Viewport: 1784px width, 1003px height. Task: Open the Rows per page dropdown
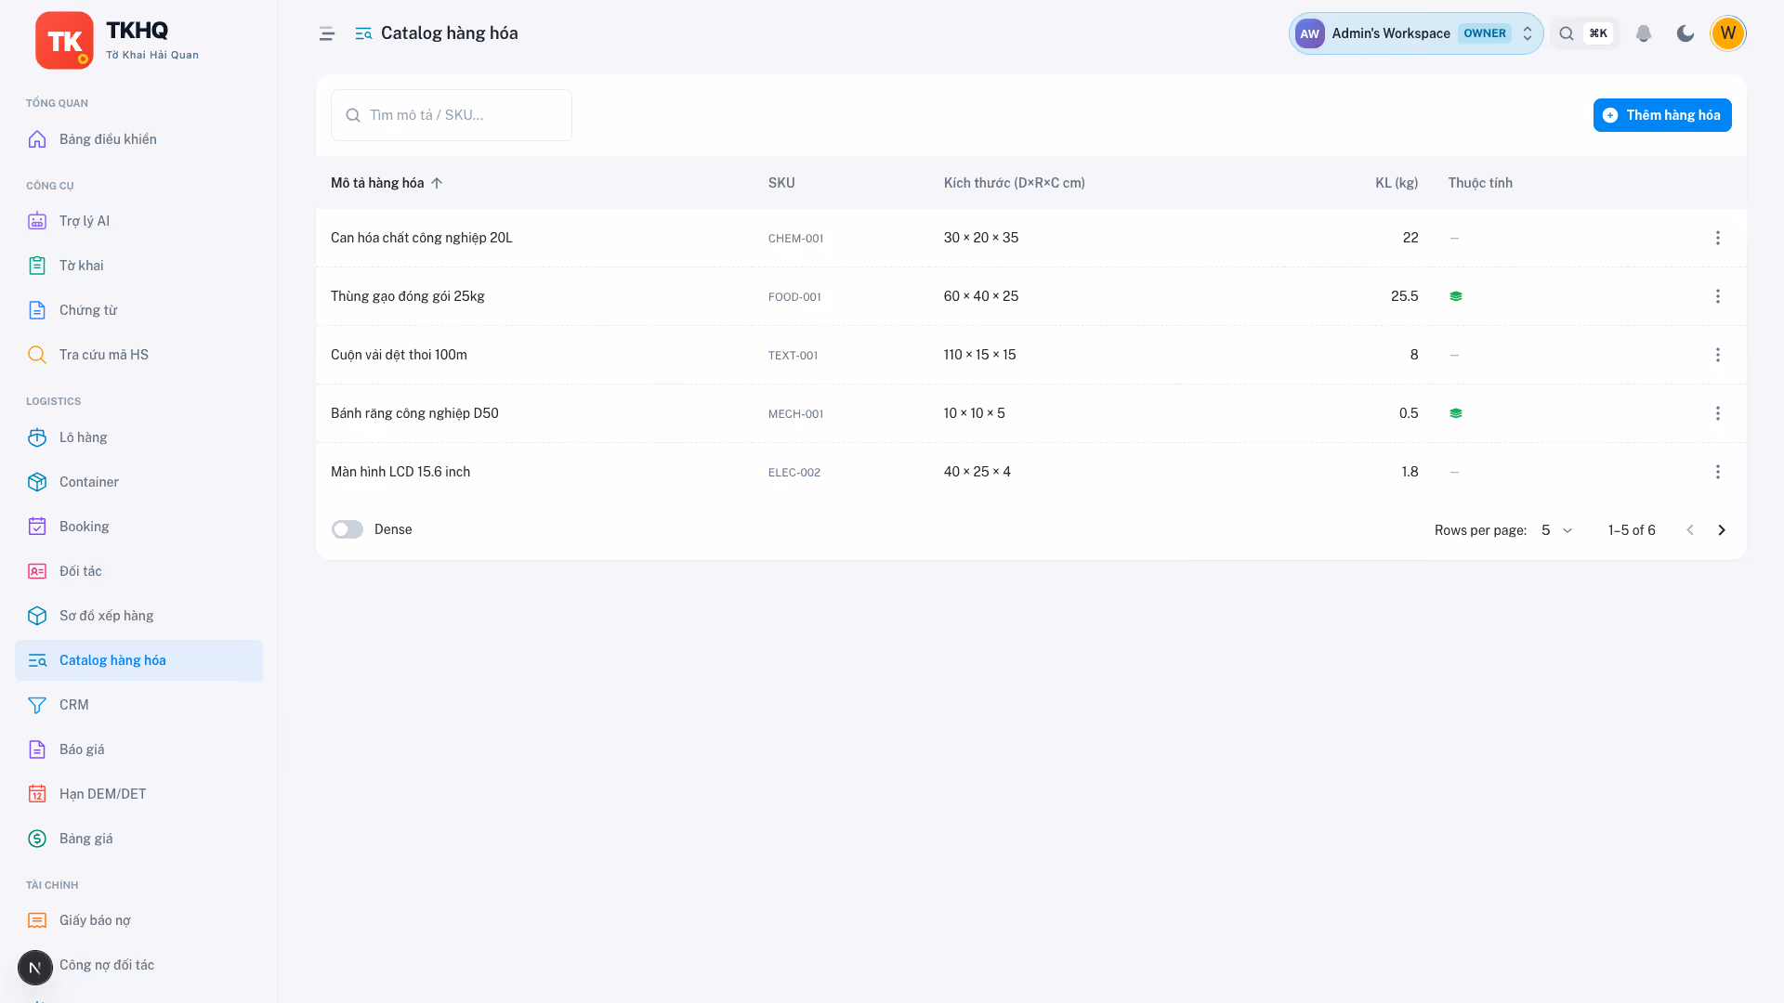point(1556,530)
